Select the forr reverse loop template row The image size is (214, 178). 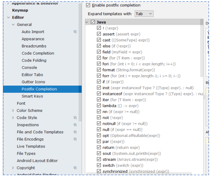[142, 76]
